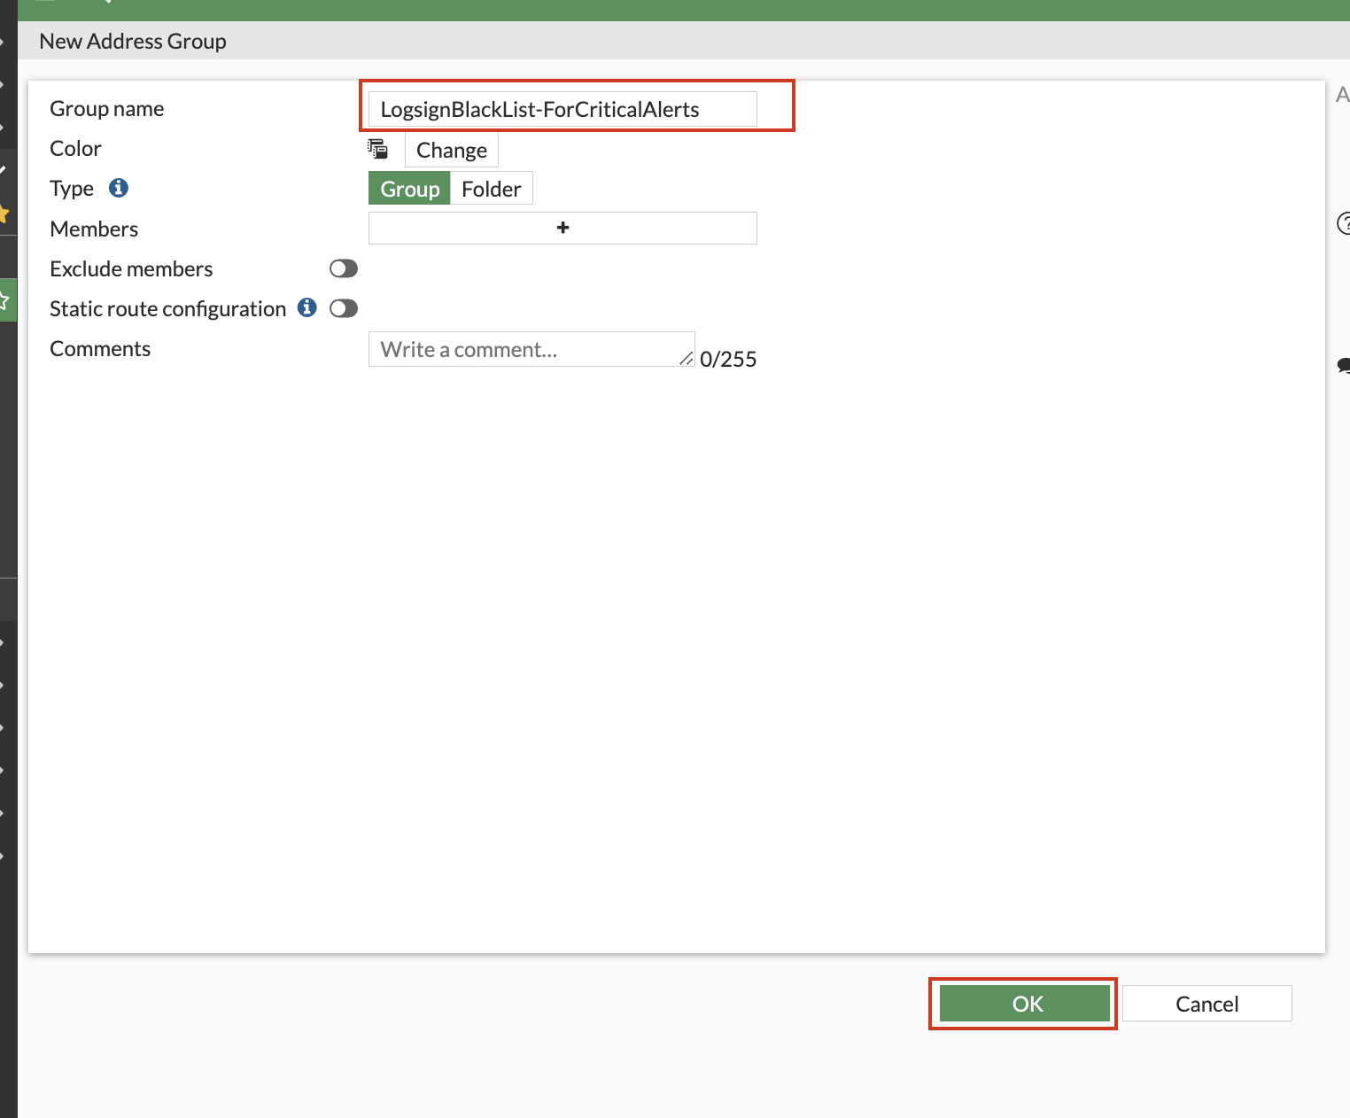This screenshot has height=1118, width=1350.
Task: Click the Cancel button
Action: pyautogui.click(x=1207, y=1004)
